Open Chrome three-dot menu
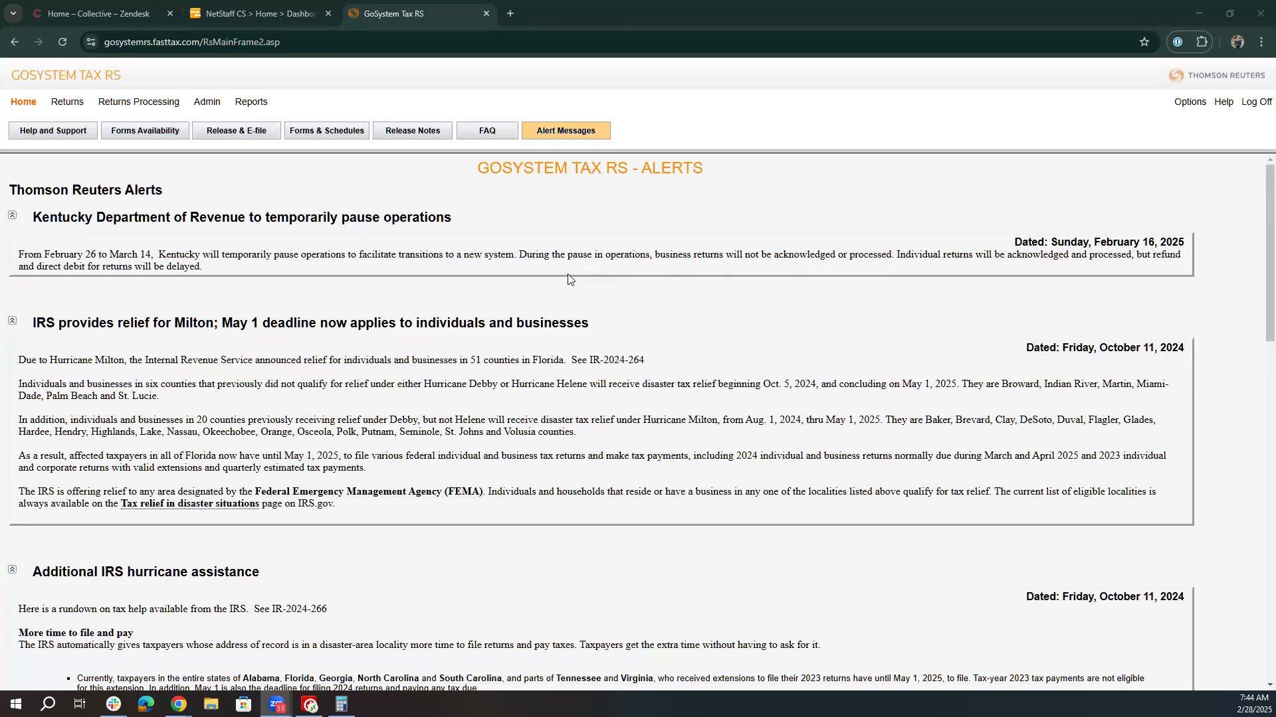Screen dimensions: 1276x717 [x=1261, y=42]
